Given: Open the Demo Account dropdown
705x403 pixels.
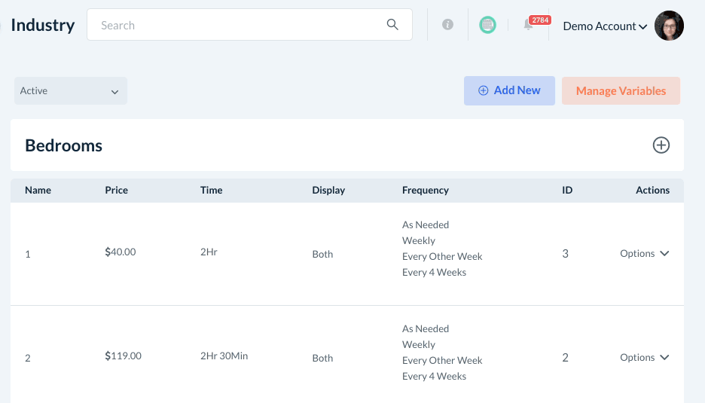Looking at the screenshot, I should [605, 26].
